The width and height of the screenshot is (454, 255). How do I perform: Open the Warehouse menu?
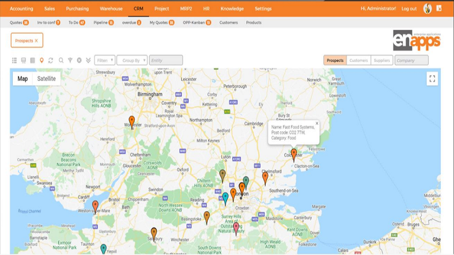click(x=111, y=9)
